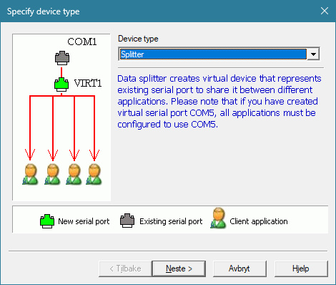This screenshot has width=336, height=285.
Task: Click the gray COM1 port icon
Action: [x=62, y=58]
